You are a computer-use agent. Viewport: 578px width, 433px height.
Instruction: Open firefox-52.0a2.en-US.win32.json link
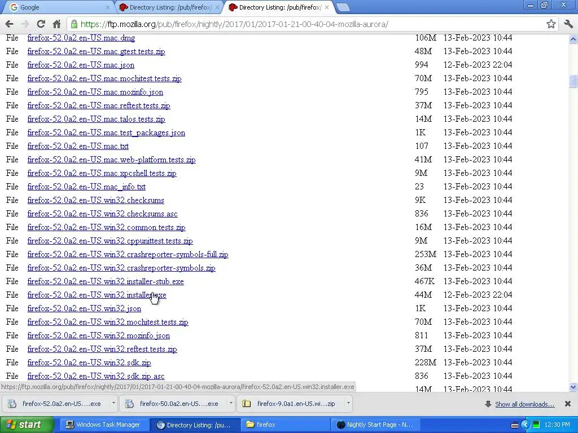point(84,308)
